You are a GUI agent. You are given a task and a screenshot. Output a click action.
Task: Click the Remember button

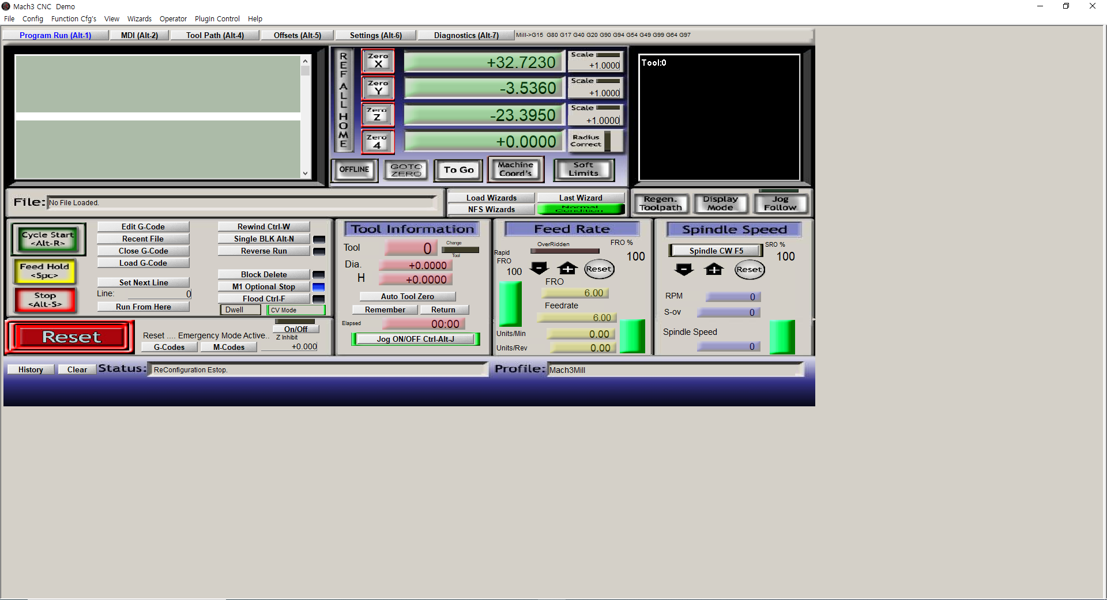coord(385,310)
